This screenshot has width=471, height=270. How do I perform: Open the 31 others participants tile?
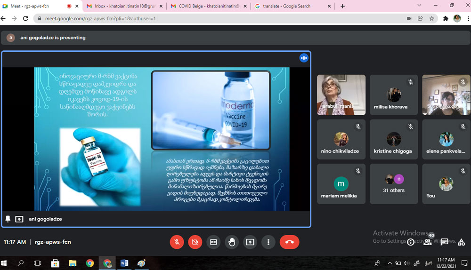[394, 183]
